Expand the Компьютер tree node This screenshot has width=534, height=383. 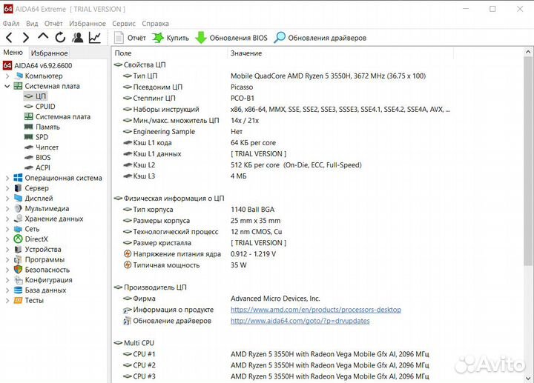point(7,76)
